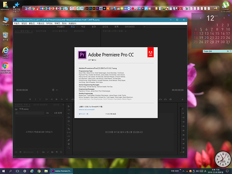Select the Zoom magnifier tool

pos(69,148)
